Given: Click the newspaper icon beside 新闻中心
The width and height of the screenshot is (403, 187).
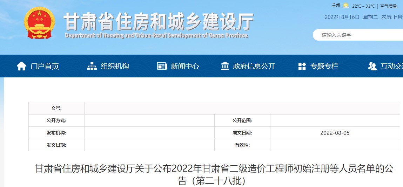Looking at the screenshot, I should (162, 66).
